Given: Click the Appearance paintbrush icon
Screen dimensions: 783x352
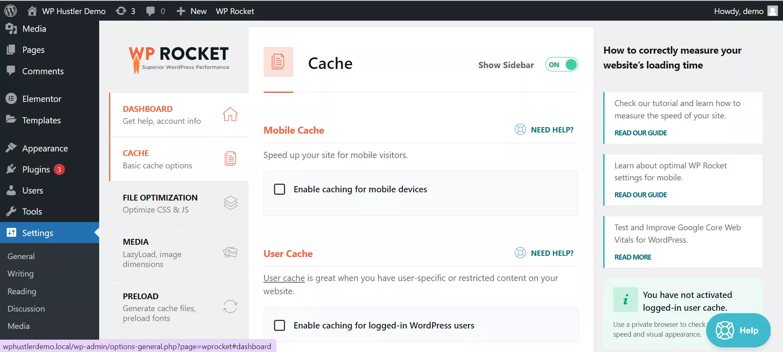Looking at the screenshot, I should coord(11,148).
